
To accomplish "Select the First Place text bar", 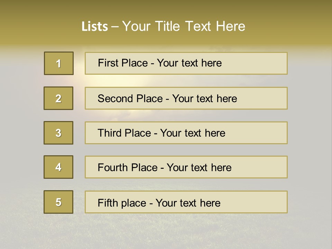I will click(x=186, y=63).
